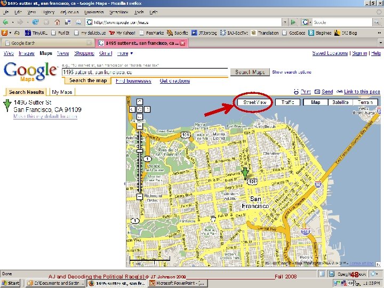Screen dimensions: 384x288
Task: Switch to Microsoft PowerPoint taskbar item
Action: tap(179, 283)
